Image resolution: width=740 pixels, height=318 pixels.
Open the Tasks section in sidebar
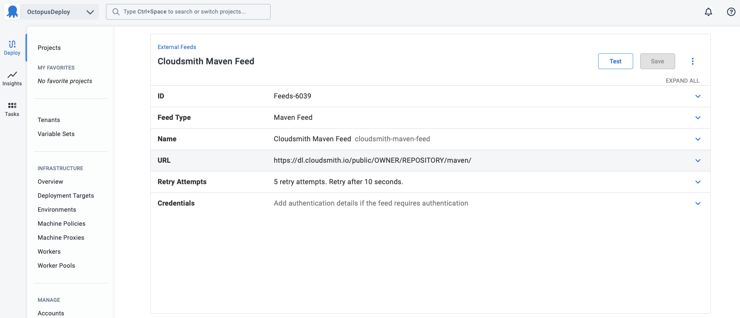[12, 109]
